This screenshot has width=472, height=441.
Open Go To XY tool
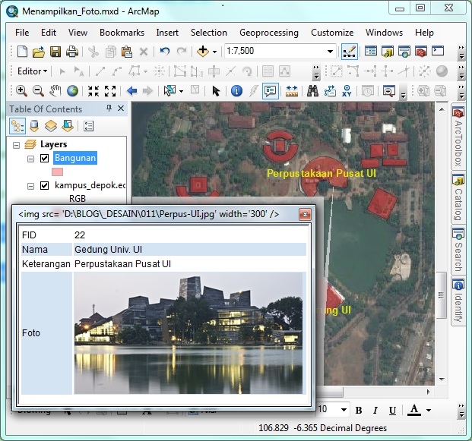[x=347, y=91]
